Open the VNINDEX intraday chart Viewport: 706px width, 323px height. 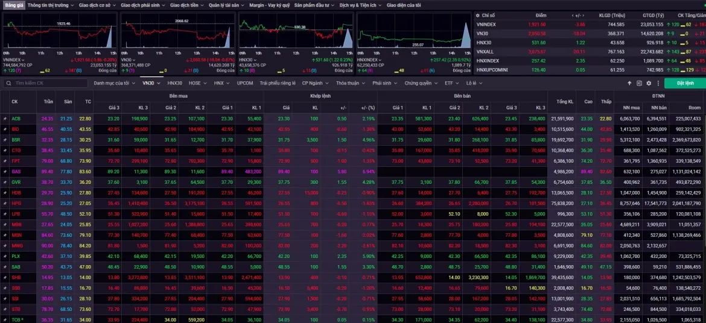pyautogui.click(x=60, y=30)
